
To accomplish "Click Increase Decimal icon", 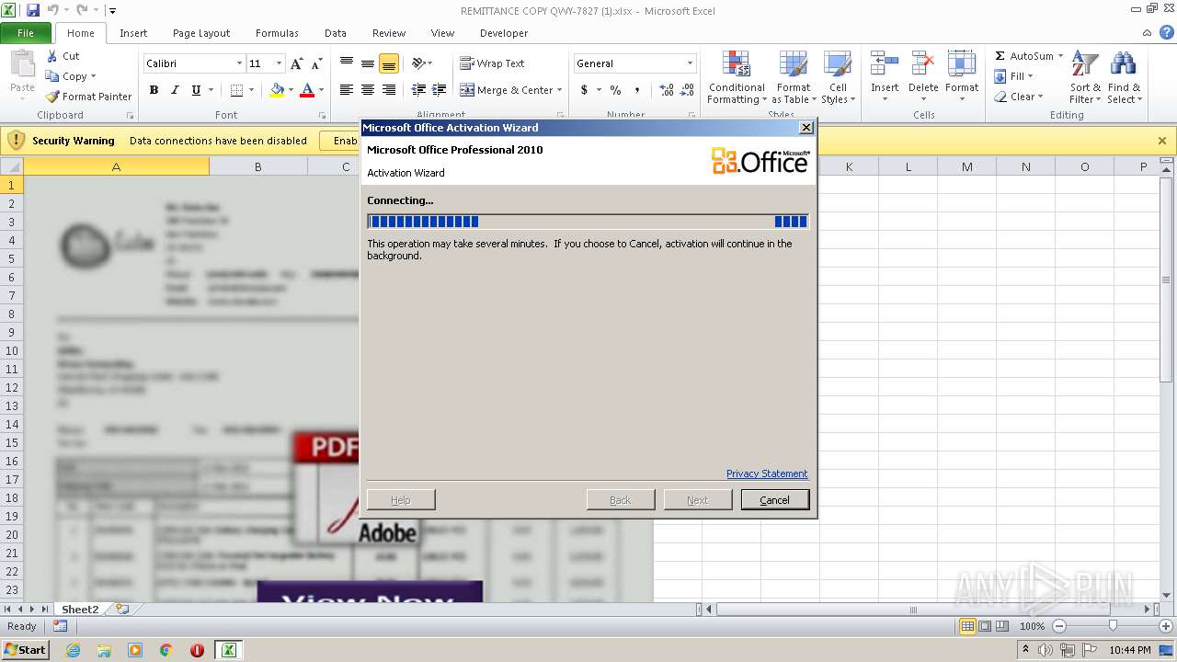I will [x=667, y=90].
